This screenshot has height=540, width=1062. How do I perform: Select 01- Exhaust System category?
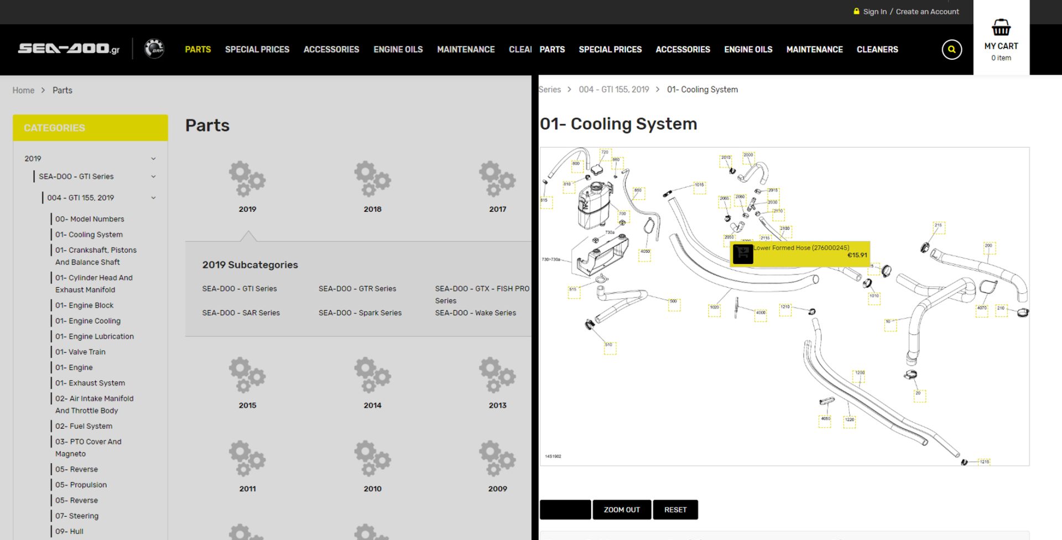90,383
